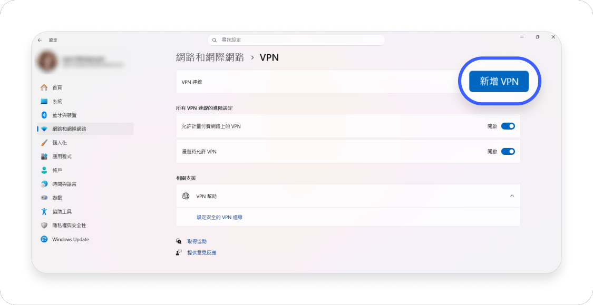
Task: Click the 應用程式 apps icon
Action: pyautogui.click(x=44, y=156)
